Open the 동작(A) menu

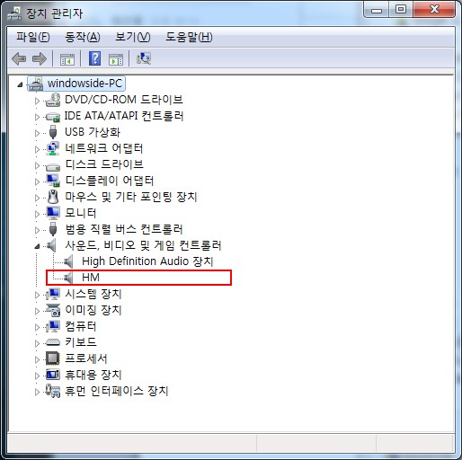click(x=83, y=37)
